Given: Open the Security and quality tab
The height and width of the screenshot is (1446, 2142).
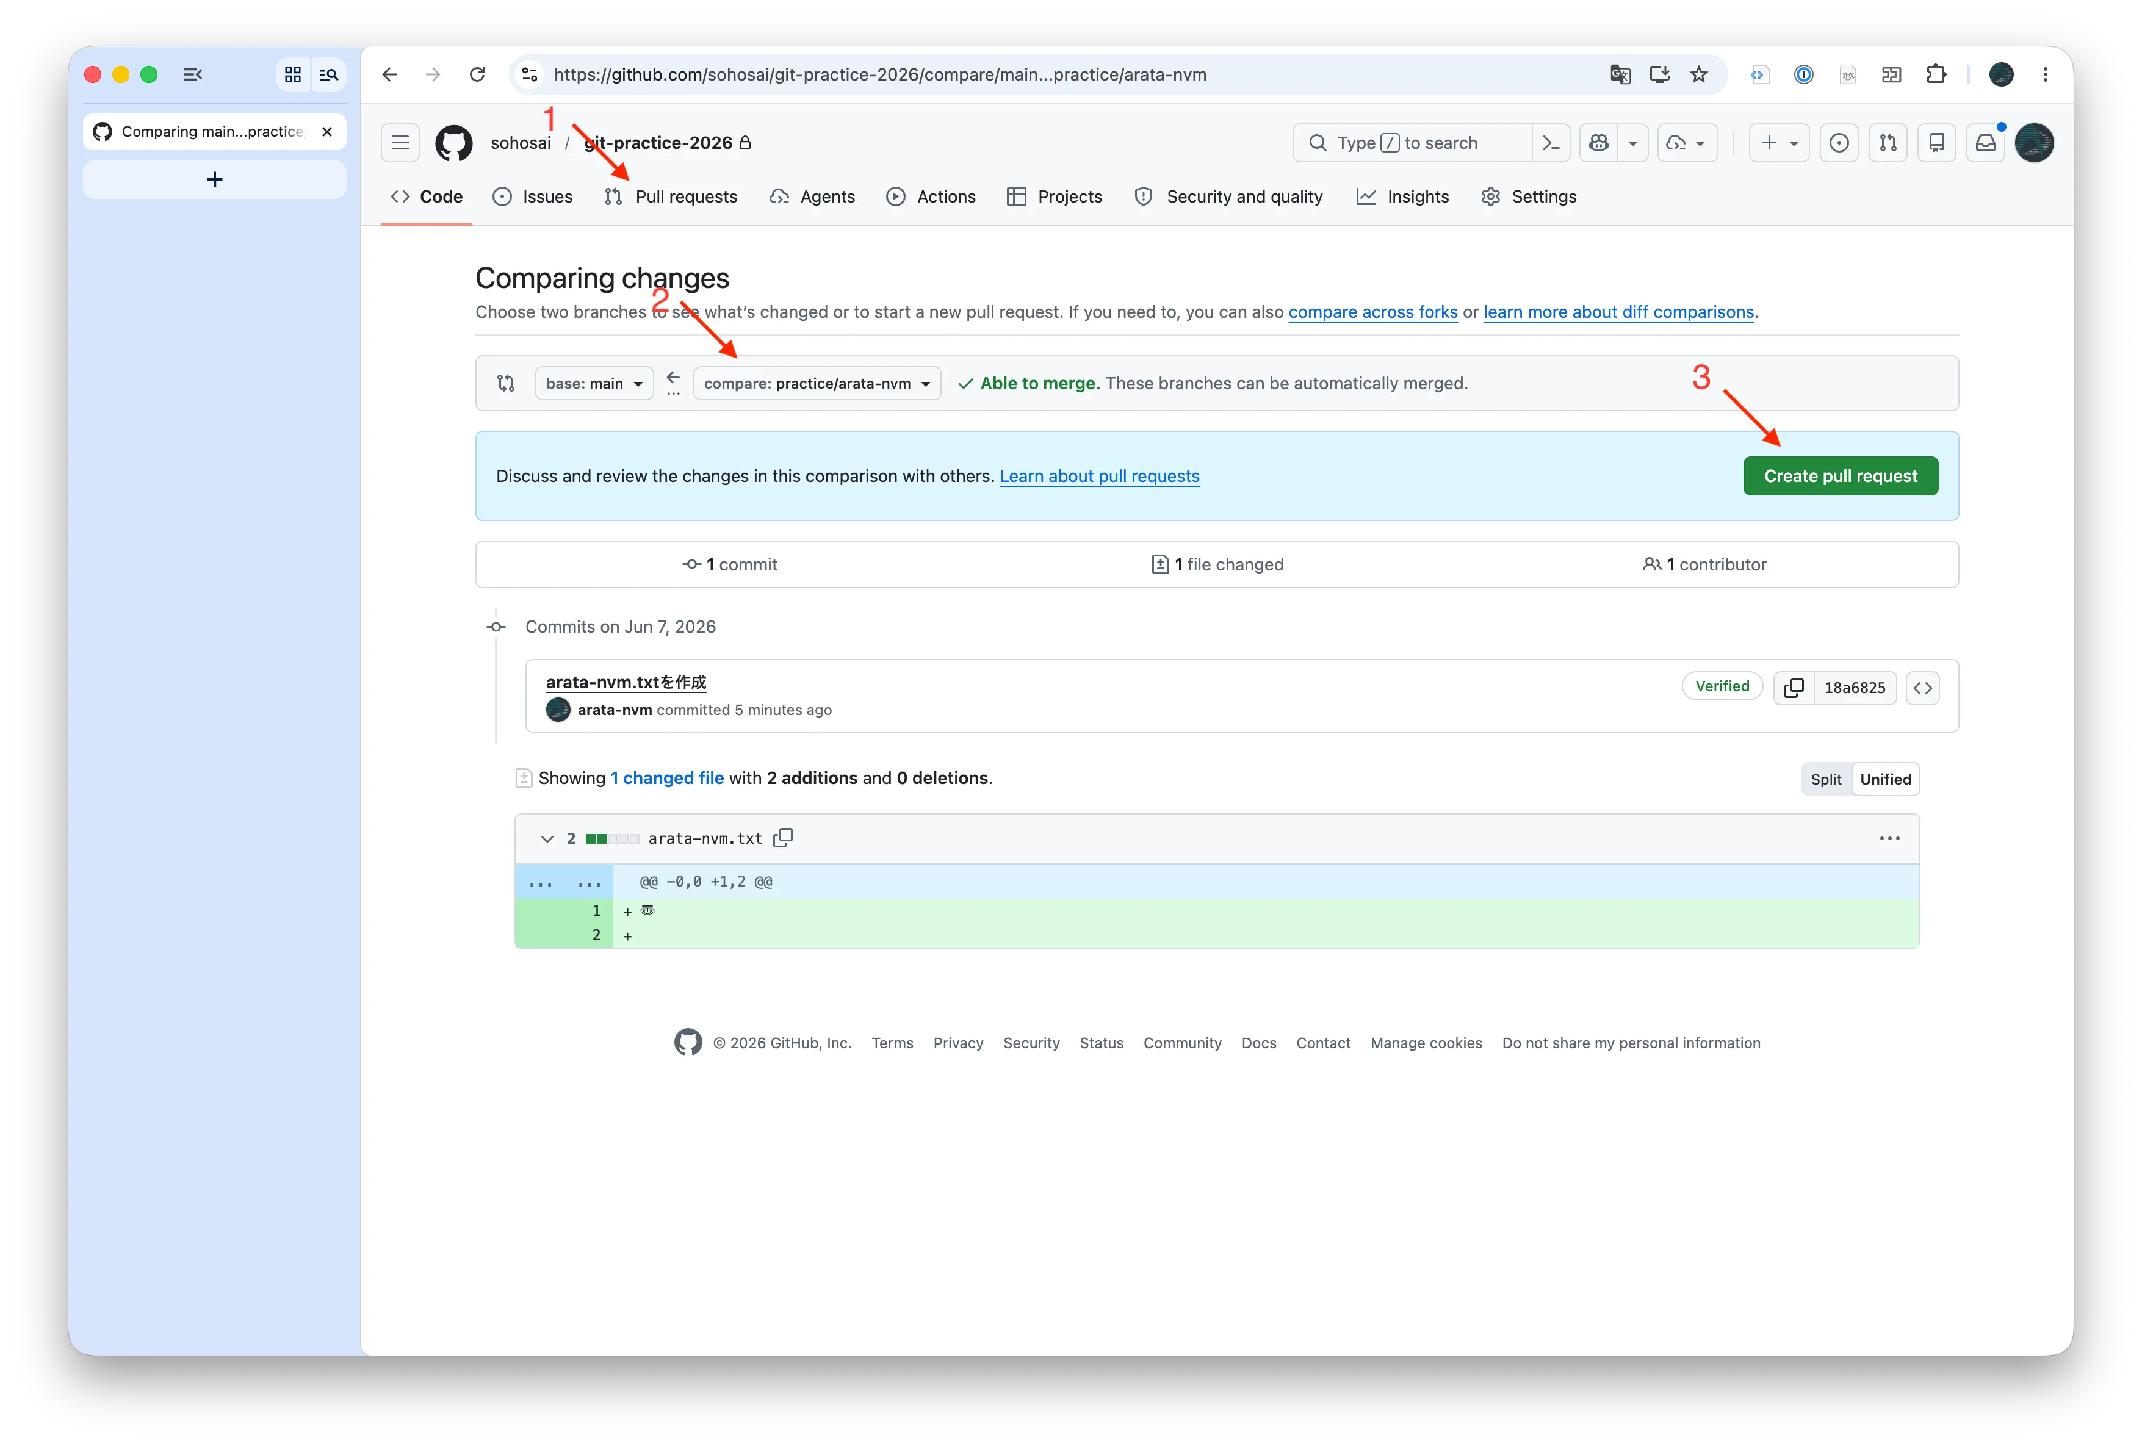Looking at the screenshot, I should 1228,196.
